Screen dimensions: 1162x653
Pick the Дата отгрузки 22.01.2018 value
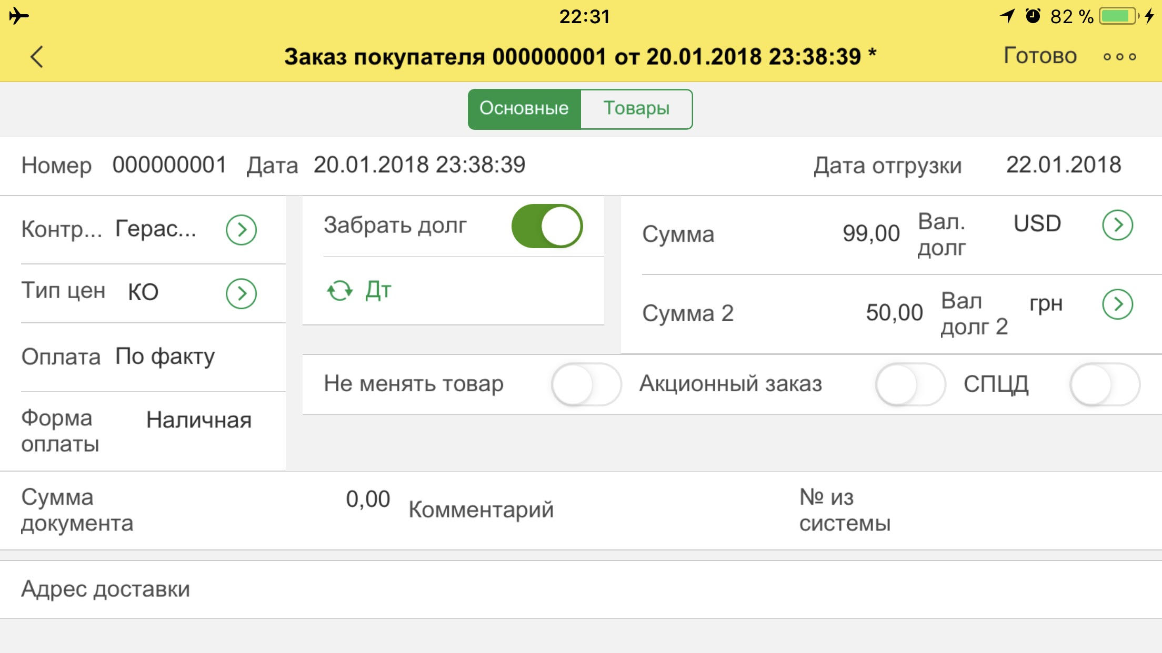pyautogui.click(x=1063, y=165)
